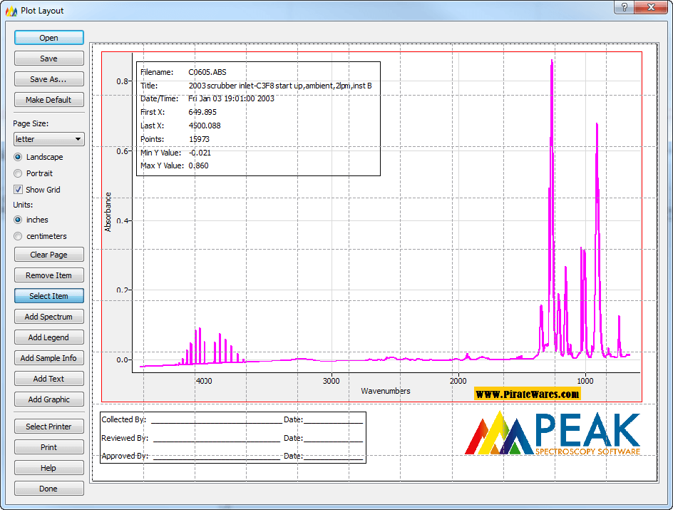Select the Landscape orientation option

[x=19, y=157]
